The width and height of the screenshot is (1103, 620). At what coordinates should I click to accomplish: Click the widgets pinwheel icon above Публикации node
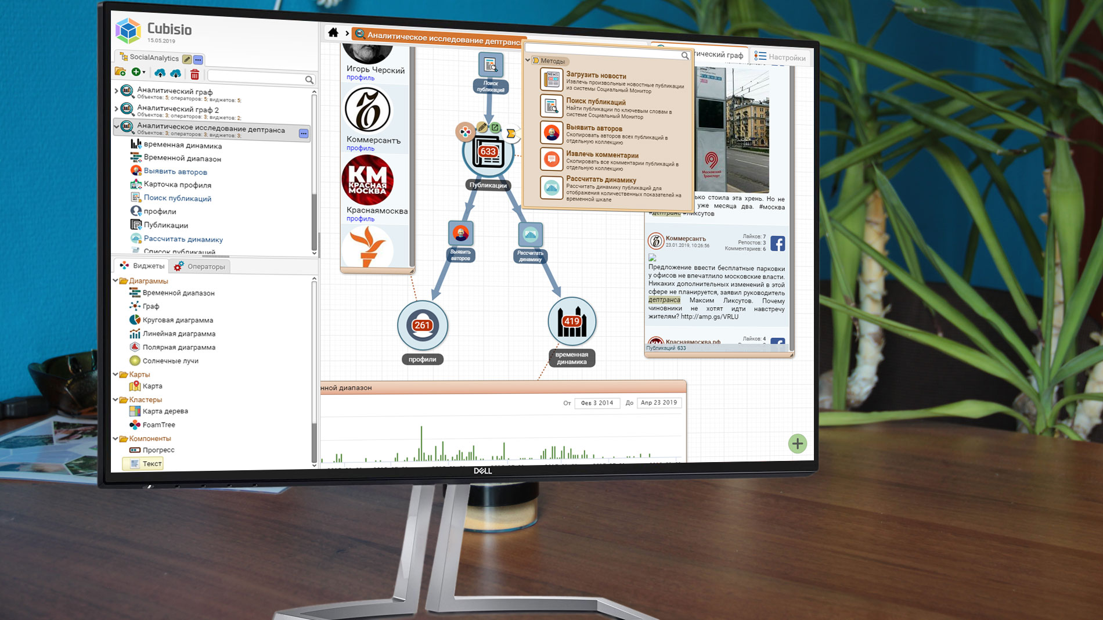pyautogui.click(x=464, y=132)
